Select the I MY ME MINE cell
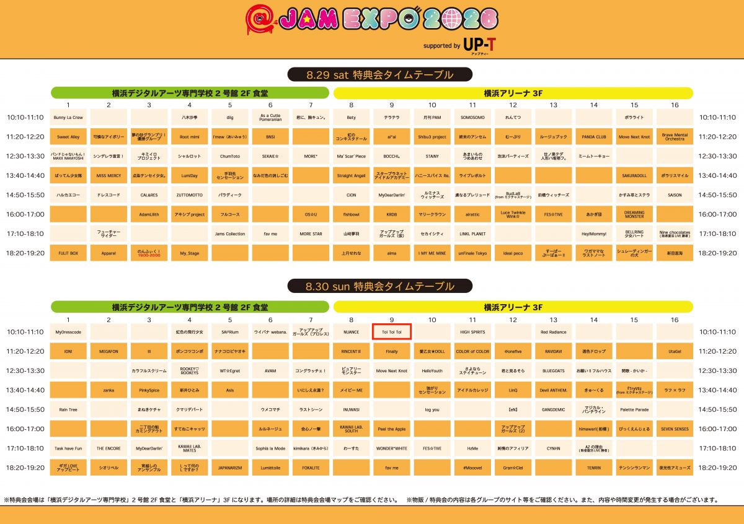744x524 pixels. (x=432, y=253)
